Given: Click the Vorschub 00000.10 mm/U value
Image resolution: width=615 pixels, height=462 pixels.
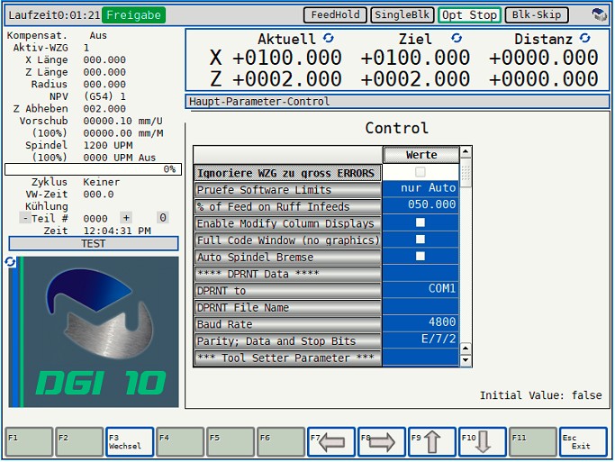Looking at the screenshot, I should point(122,121).
